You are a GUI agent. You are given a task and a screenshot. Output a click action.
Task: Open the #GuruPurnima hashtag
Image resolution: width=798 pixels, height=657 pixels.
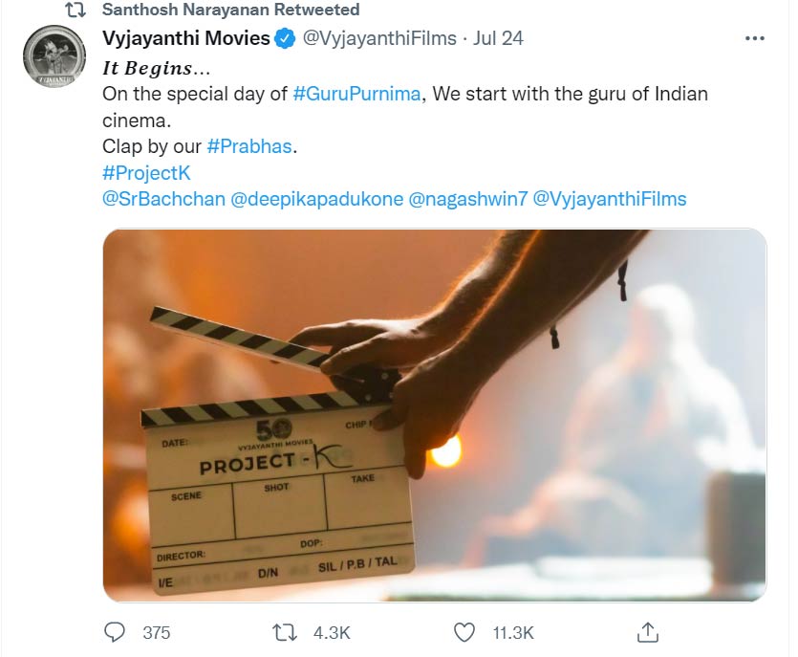click(356, 94)
